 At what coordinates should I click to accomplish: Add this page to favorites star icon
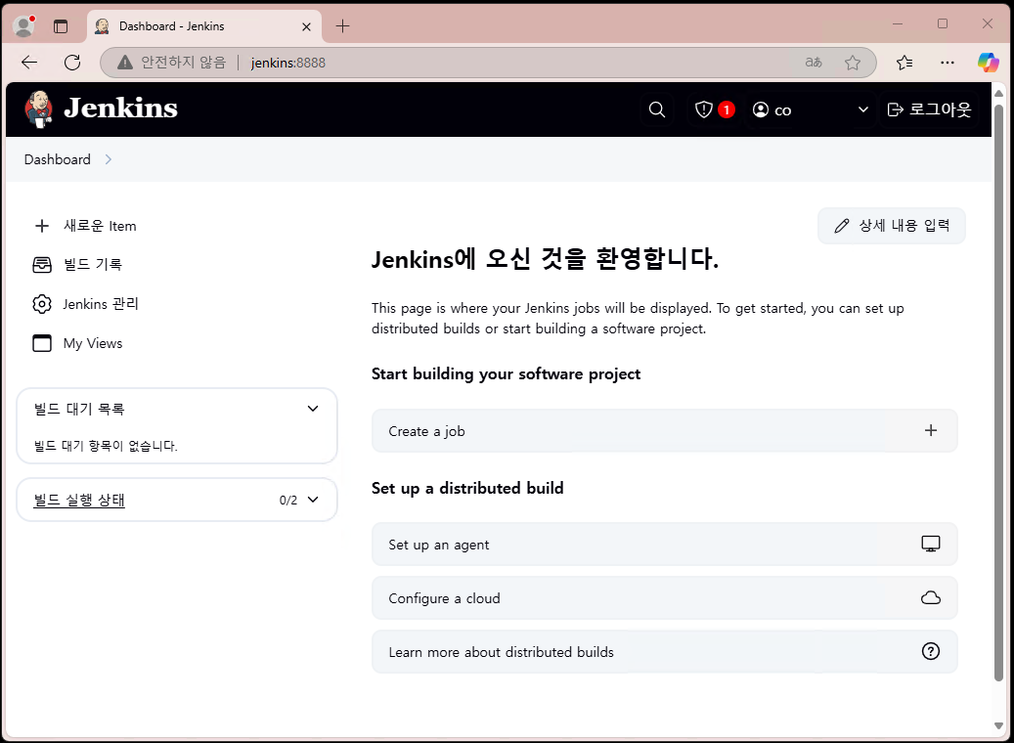853,63
